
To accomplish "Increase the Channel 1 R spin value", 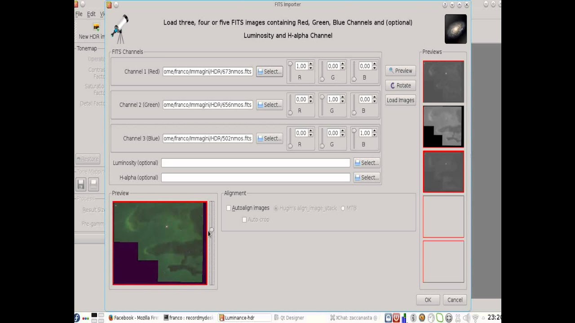I will (x=310, y=64).
